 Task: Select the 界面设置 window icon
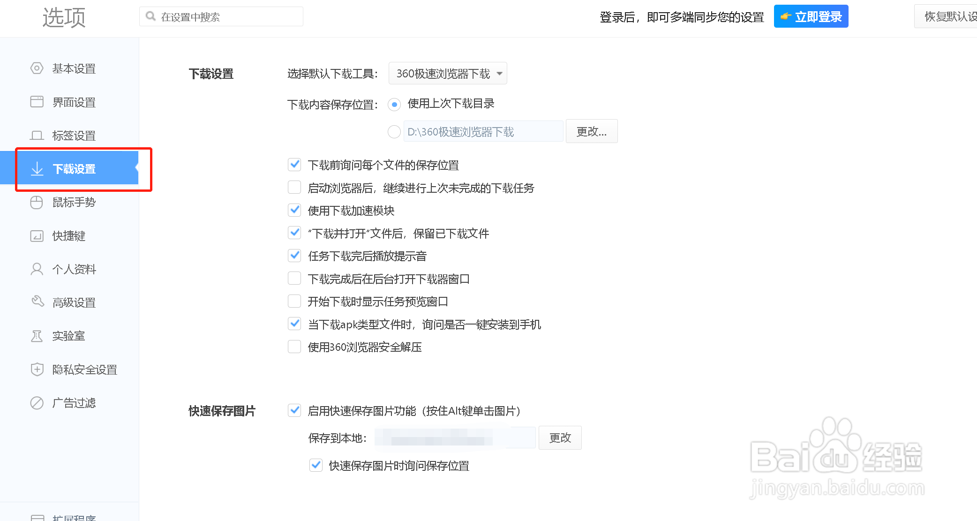point(37,102)
